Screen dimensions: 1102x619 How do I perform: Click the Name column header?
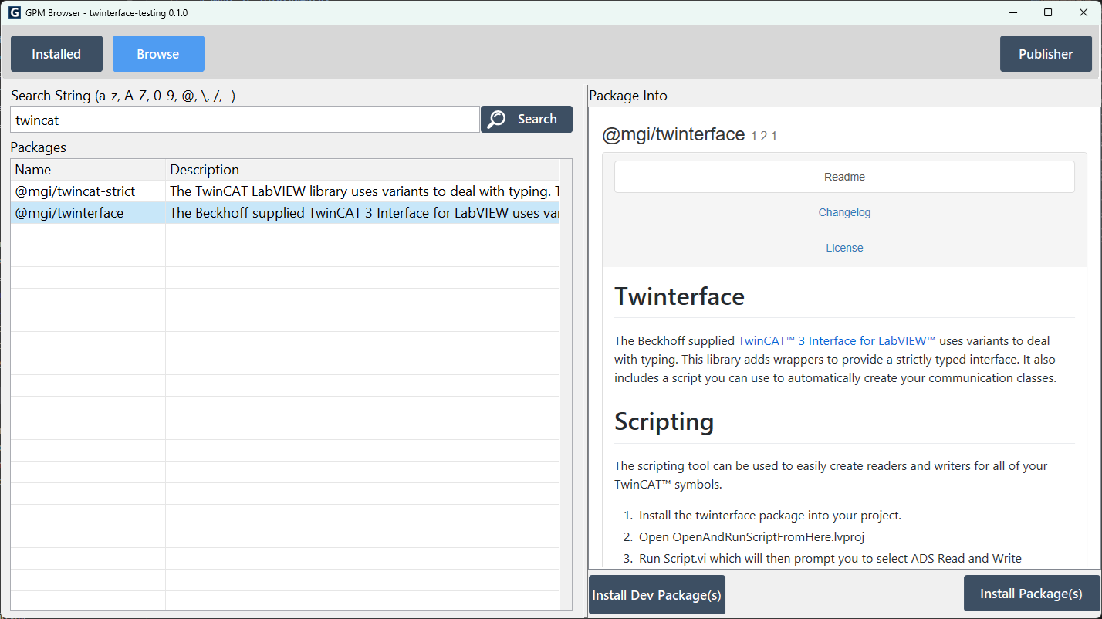coord(88,170)
